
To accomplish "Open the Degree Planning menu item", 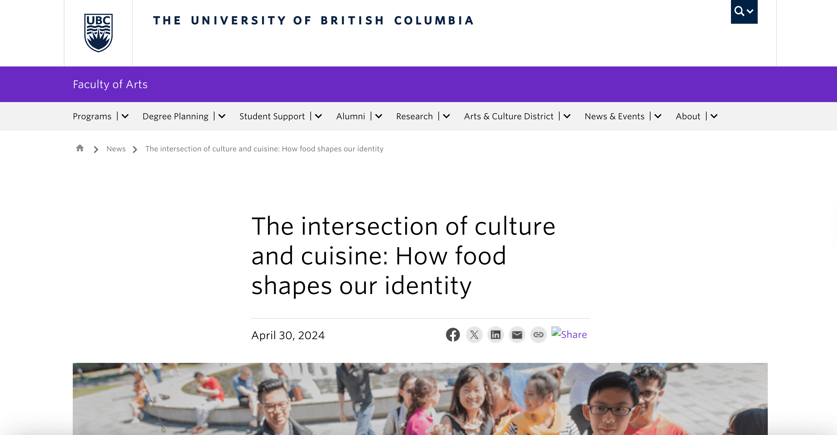I will 175,116.
